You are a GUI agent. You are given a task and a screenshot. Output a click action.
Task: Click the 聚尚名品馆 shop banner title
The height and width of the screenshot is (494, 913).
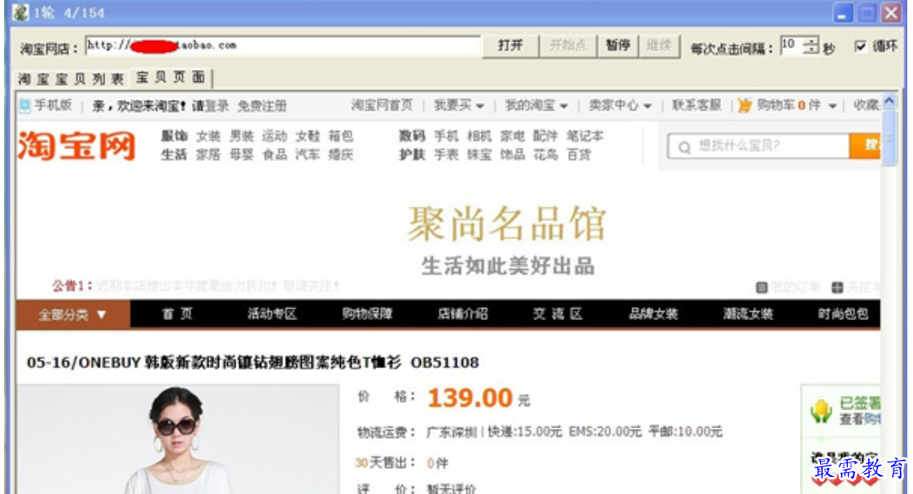pyautogui.click(x=507, y=224)
